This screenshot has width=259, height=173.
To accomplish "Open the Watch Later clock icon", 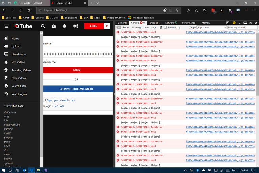I will coord(6,86).
